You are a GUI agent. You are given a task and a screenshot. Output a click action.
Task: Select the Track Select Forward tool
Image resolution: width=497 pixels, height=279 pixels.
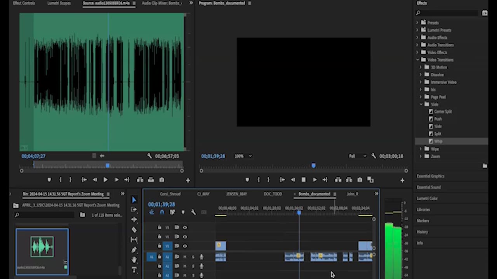point(134,210)
